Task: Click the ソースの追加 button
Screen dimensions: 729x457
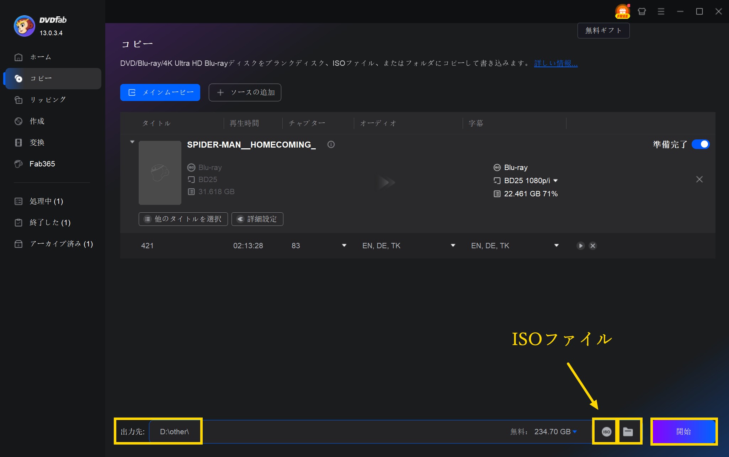Action: click(x=245, y=92)
